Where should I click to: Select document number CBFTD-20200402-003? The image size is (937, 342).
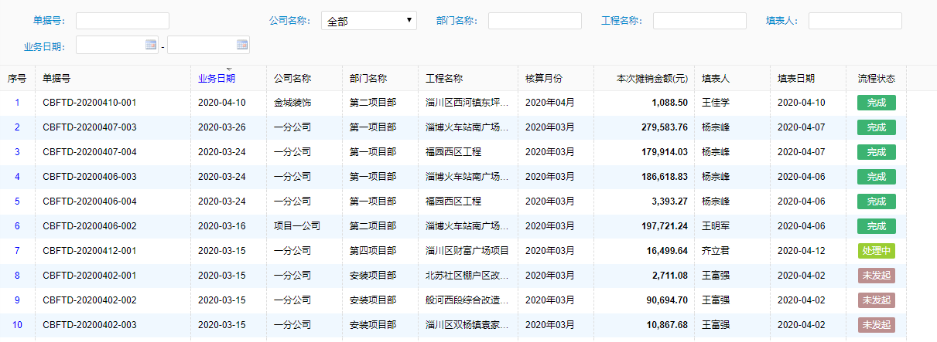(90, 325)
